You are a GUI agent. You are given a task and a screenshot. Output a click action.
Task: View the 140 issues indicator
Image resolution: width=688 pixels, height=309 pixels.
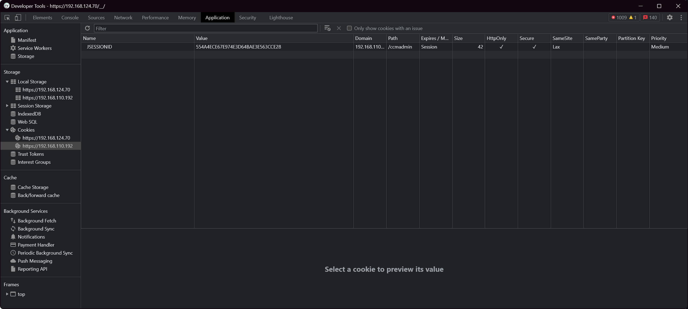pyautogui.click(x=650, y=17)
